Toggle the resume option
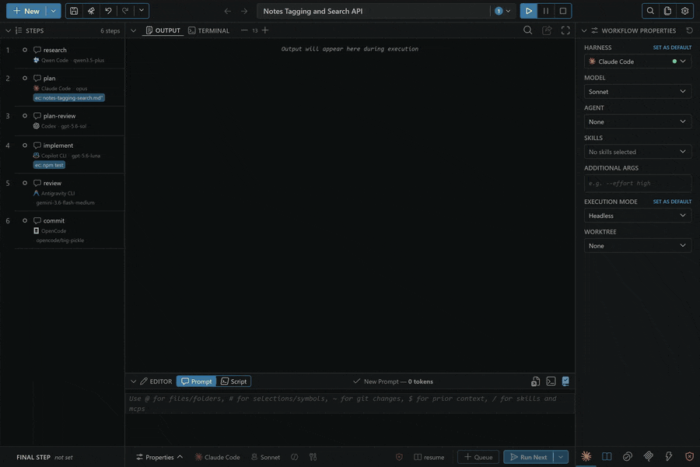The height and width of the screenshot is (467, 700). pos(429,457)
